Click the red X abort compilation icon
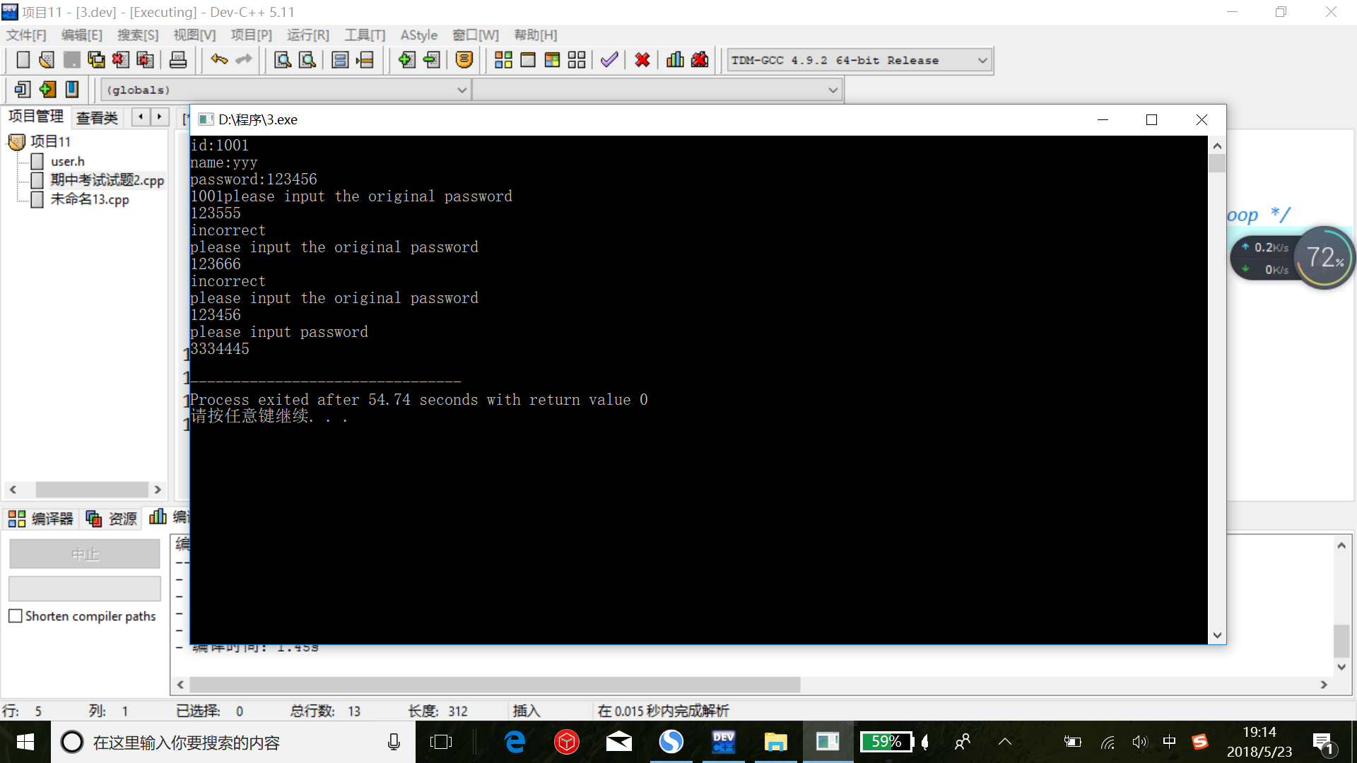This screenshot has height=763, width=1357. [642, 60]
